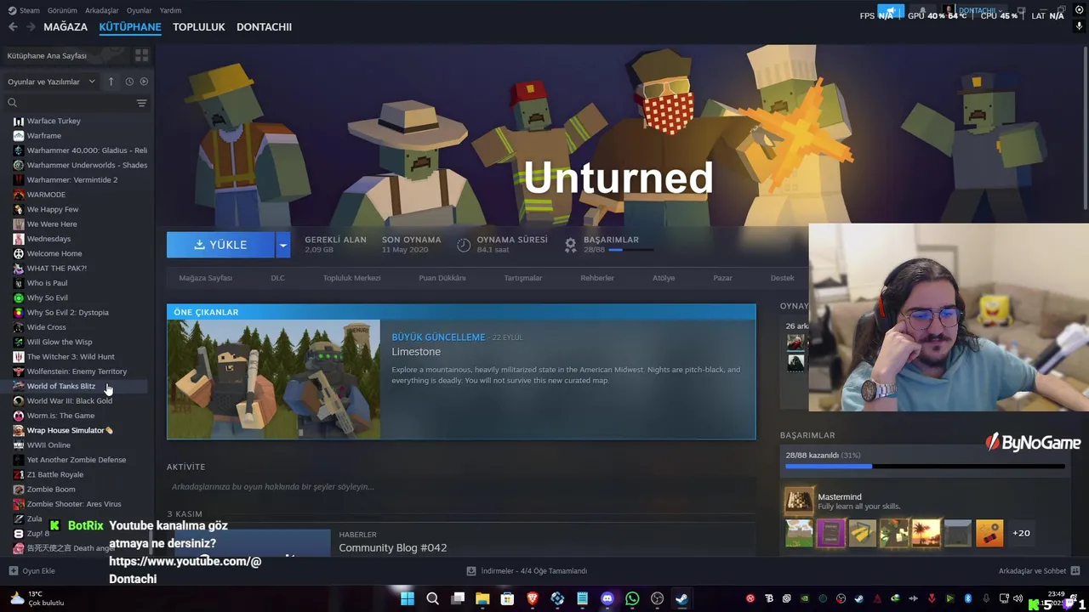
Task: Open the DLC link
Action: pyautogui.click(x=277, y=278)
